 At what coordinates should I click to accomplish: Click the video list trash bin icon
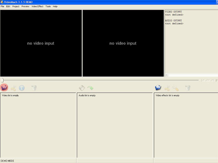point(34,88)
